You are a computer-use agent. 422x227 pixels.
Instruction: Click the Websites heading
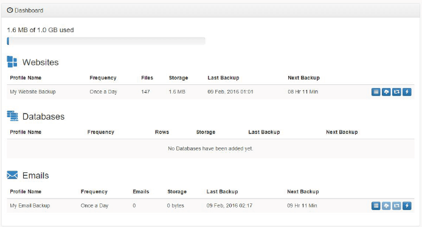pyautogui.click(x=40, y=63)
